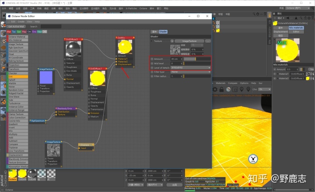This screenshot has height=192, width=315.
Task: Click the Object Manager search magnifier icon
Action: [254, 14]
